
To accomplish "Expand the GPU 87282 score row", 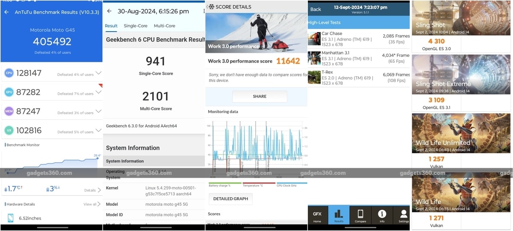I will click(x=98, y=92).
